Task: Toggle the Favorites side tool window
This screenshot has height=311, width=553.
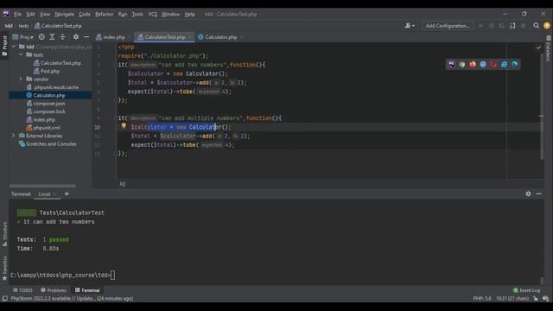Action: click(x=4, y=268)
